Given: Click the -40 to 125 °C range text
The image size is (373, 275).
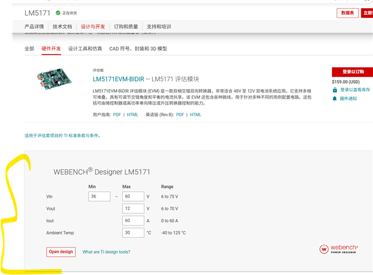Looking at the screenshot, I should (x=174, y=233).
